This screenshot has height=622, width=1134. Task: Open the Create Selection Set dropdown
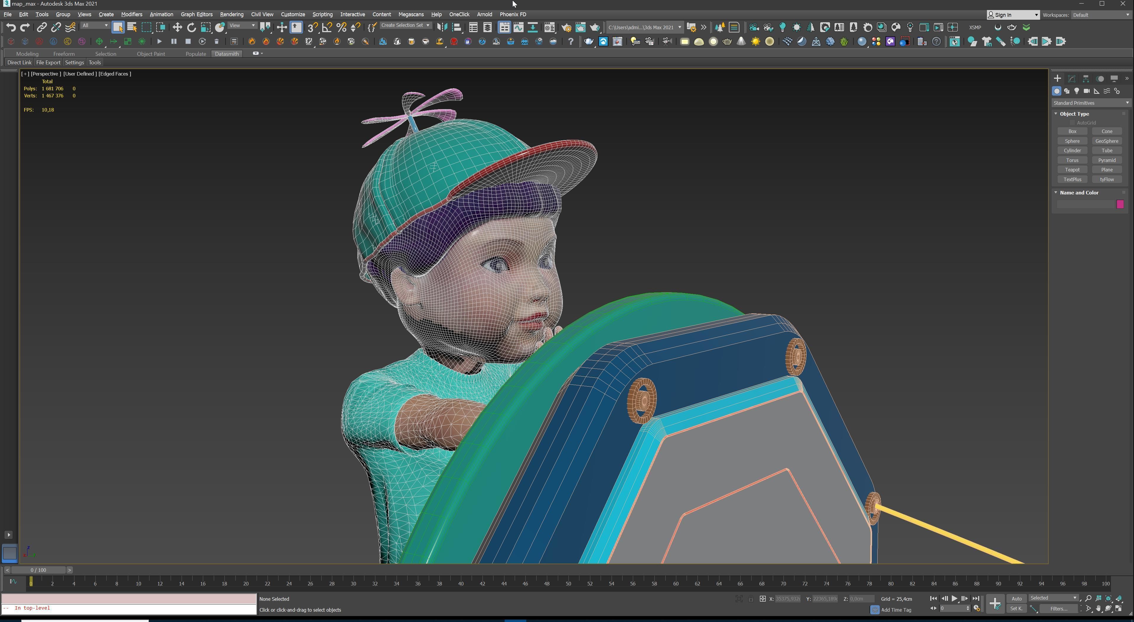pyautogui.click(x=405, y=25)
